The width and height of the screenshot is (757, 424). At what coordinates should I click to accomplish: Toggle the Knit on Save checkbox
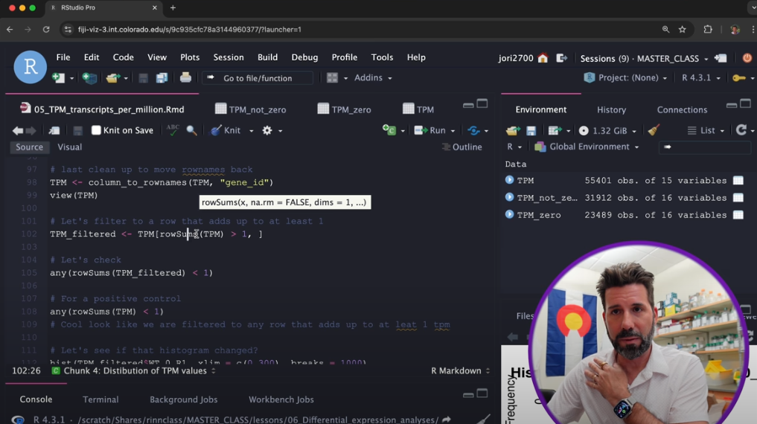click(96, 130)
